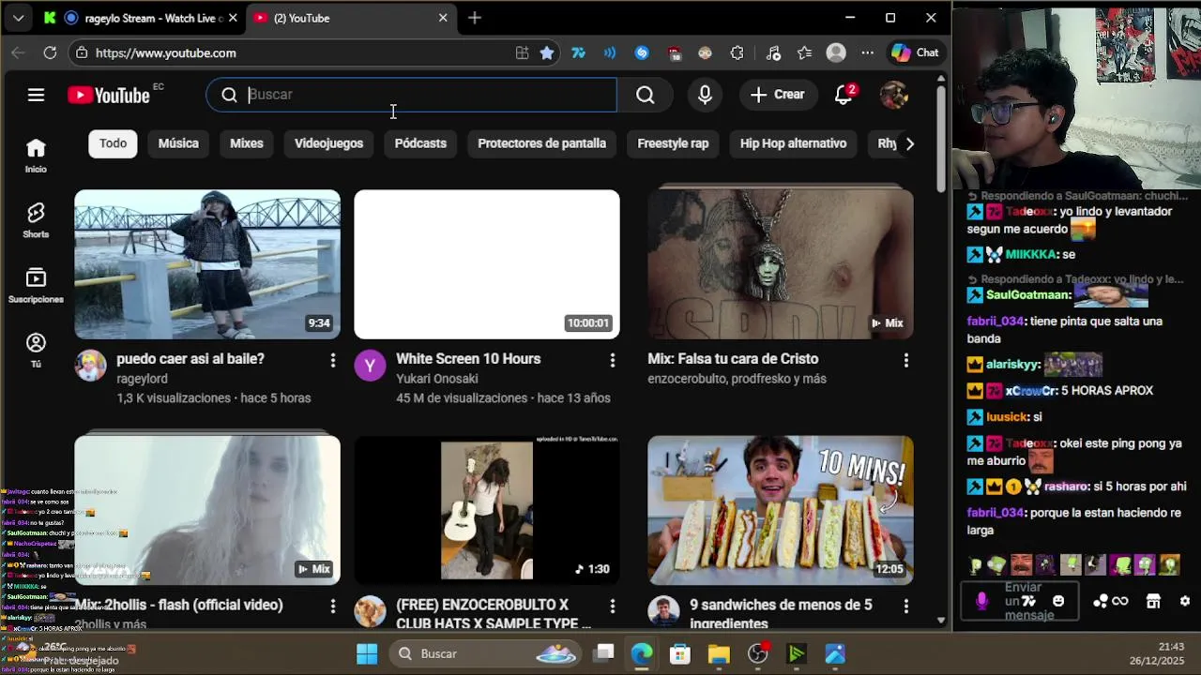Click the Crear button
This screenshot has width=1201, height=675.
pos(777,95)
